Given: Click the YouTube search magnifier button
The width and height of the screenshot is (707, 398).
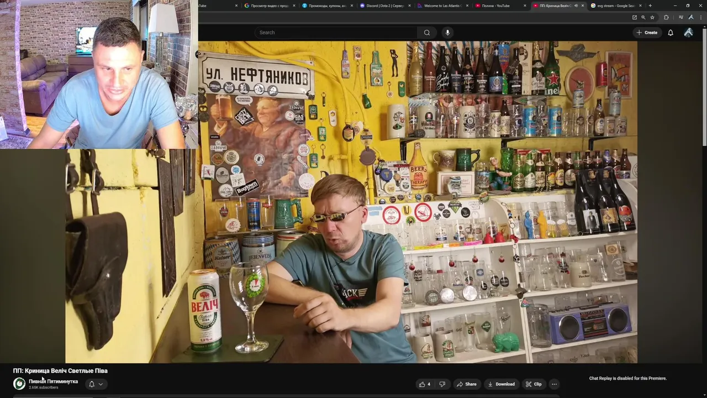Looking at the screenshot, I should (426, 33).
